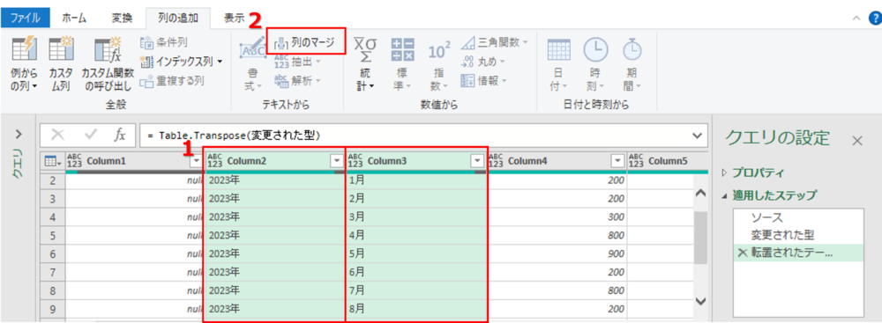This screenshot has height=323, width=882.
Task: Open the 情報 dropdown
Action: pos(483,80)
